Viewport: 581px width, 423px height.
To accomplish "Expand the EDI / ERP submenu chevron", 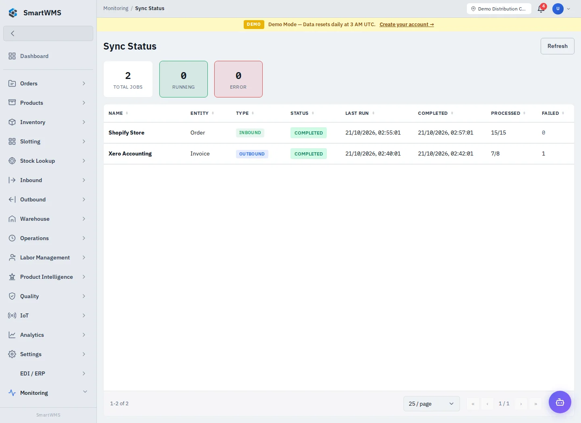I will 84,373.
